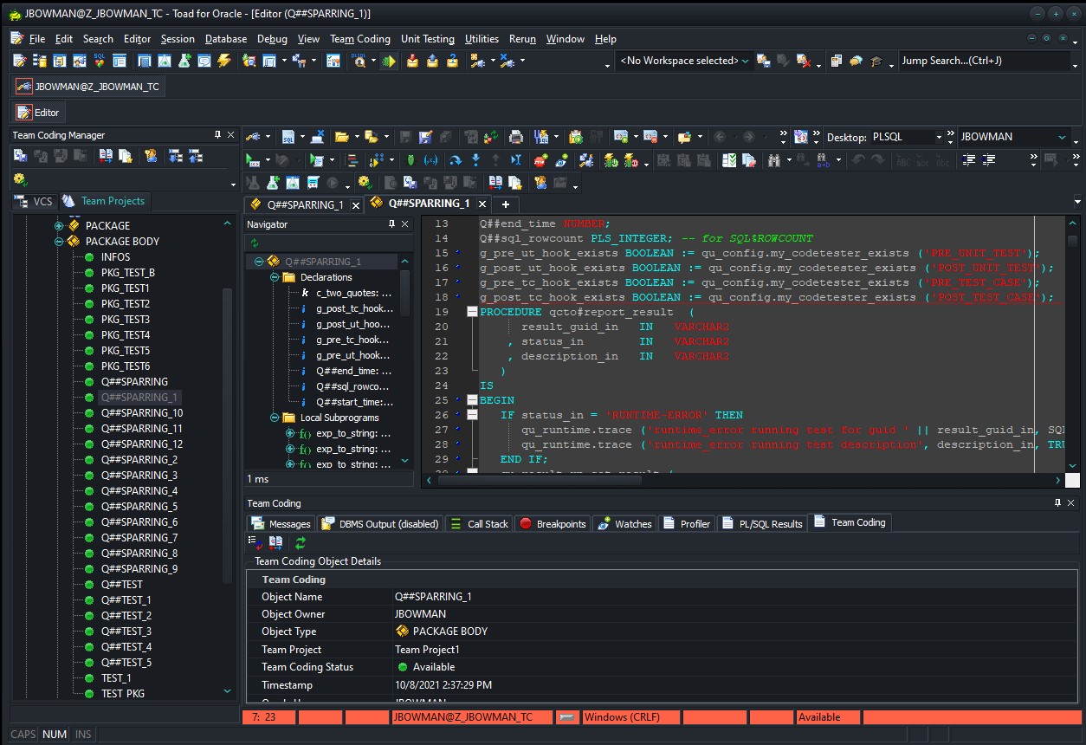The image size is (1086, 745).
Task: Open the Database menu
Action: coord(225,38)
